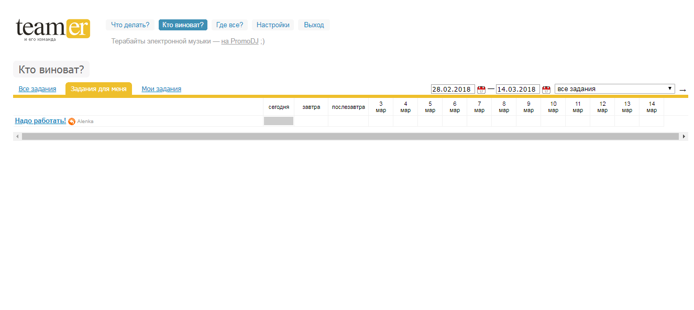The width and height of the screenshot is (694, 310).
Task: Click the gray task bar under «сегодня»
Action: pos(279,121)
